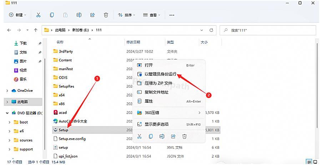Click the Delete trash icon in the toolbar

click(106, 15)
